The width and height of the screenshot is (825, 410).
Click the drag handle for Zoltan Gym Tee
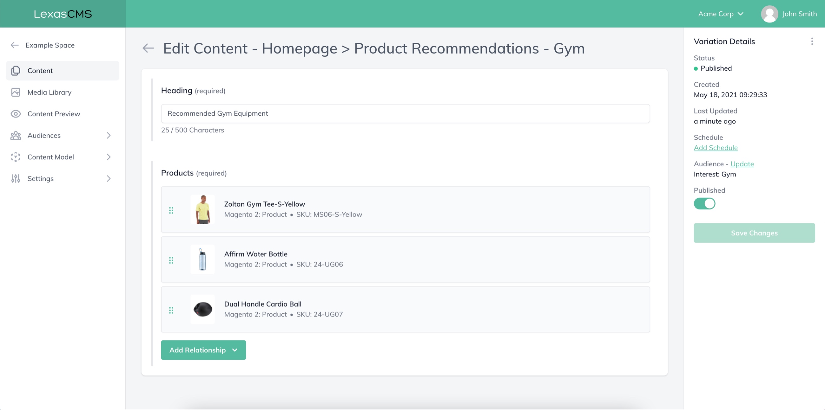tap(171, 210)
